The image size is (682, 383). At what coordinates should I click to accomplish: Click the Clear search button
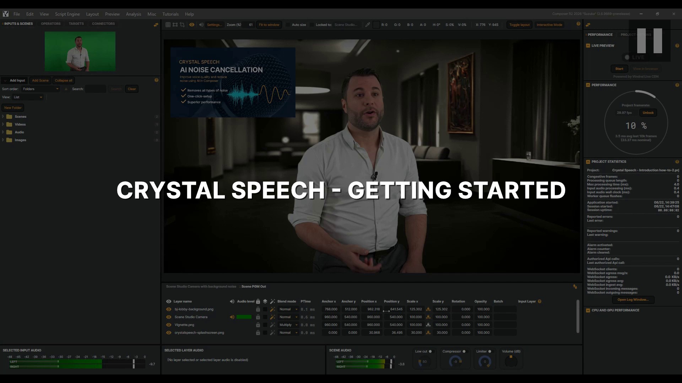click(132, 89)
